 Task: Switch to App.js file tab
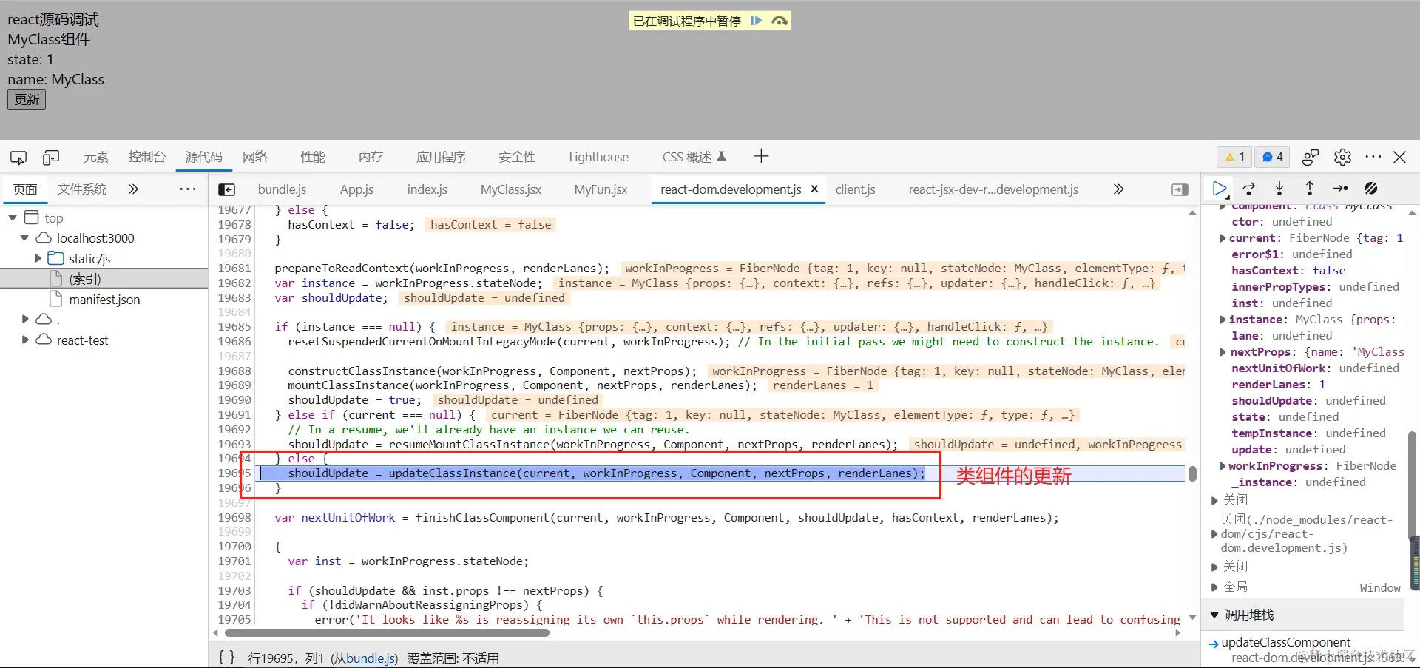[356, 189]
